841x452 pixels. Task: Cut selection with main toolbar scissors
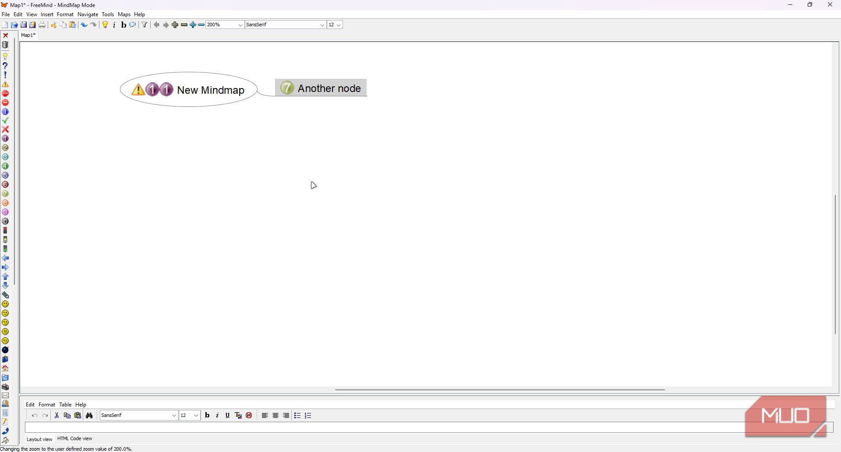[54, 25]
